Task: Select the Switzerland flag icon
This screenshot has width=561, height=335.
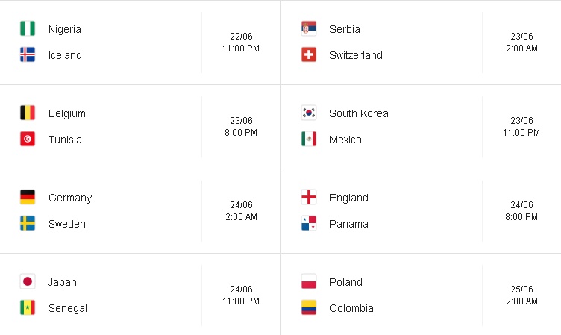Action: pyautogui.click(x=309, y=54)
